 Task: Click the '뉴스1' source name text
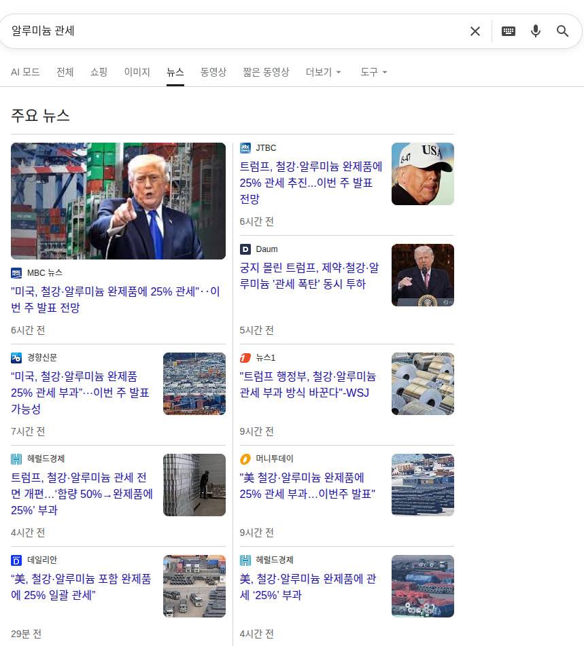pos(266,357)
